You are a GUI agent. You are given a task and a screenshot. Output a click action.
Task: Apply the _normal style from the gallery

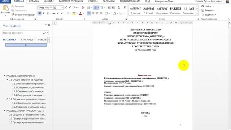135,10
